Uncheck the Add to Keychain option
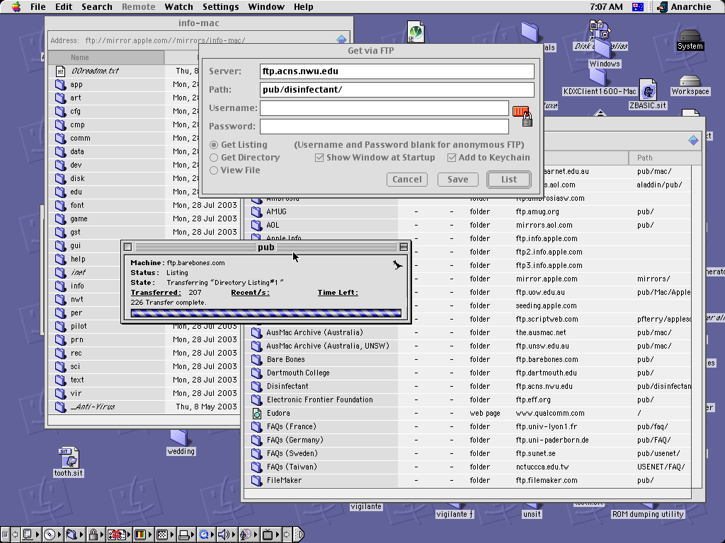 point(452,158)
